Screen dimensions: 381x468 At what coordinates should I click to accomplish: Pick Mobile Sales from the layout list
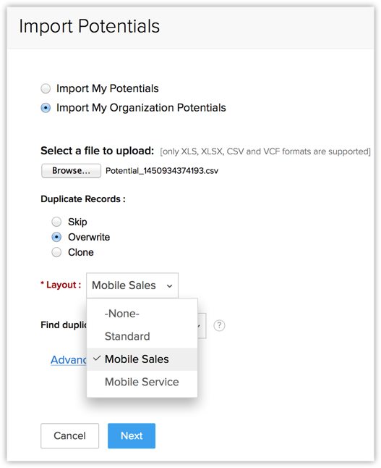click(142, 359)
